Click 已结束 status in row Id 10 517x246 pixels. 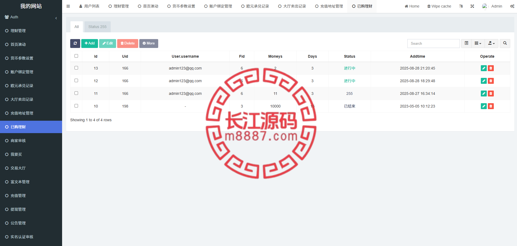(x=350, y=106)
